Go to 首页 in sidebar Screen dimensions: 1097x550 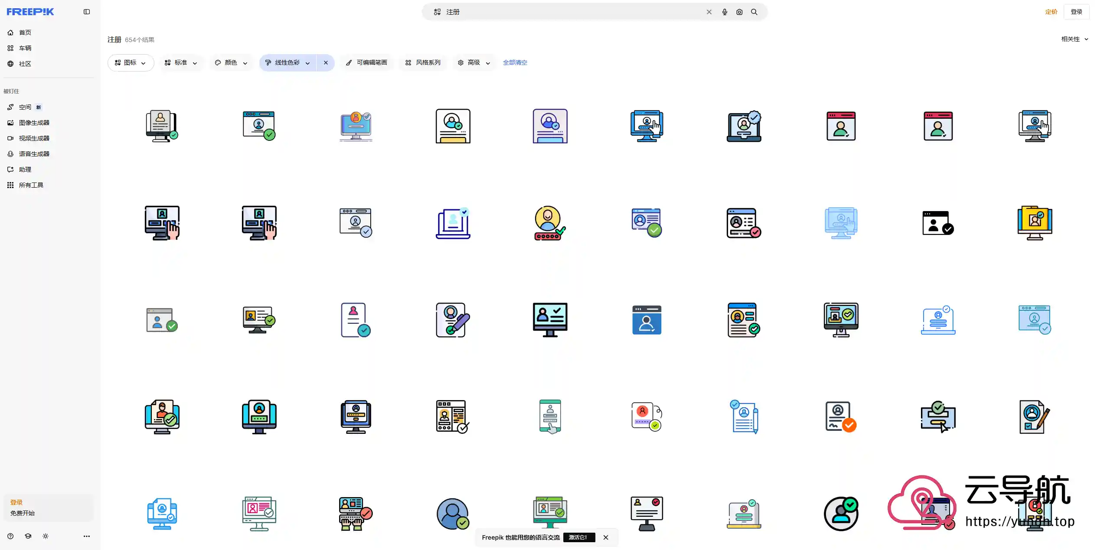click(25, 33)
